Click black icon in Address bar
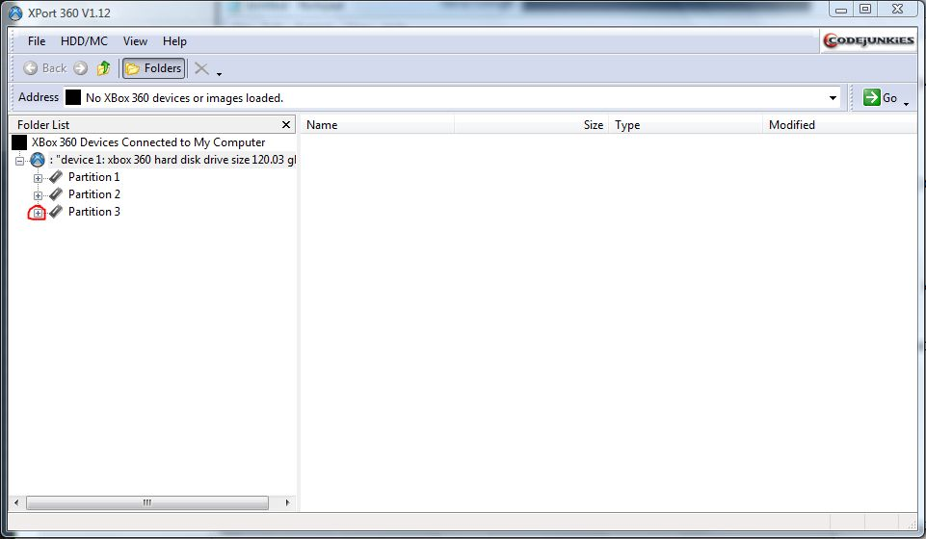Screen dimensions: 926x539 72,97
